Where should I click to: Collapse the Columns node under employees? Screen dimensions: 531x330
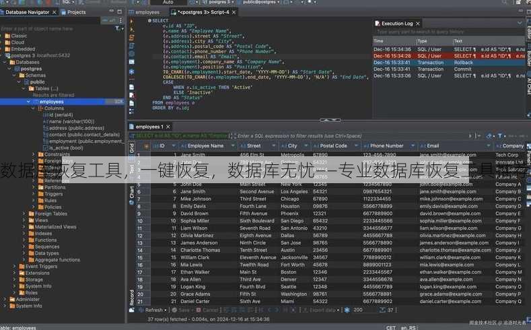[33, 108]
